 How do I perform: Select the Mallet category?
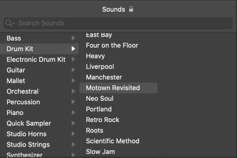[39, 81]
